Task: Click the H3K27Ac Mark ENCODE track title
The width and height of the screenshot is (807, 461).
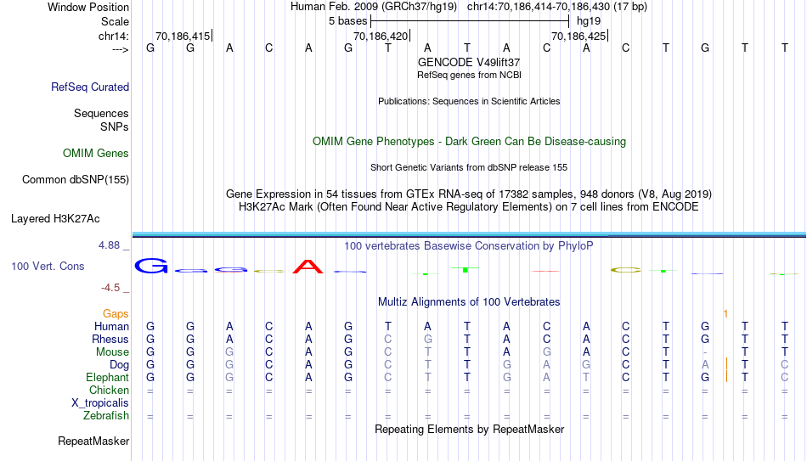Action: [x=469, y=207]
